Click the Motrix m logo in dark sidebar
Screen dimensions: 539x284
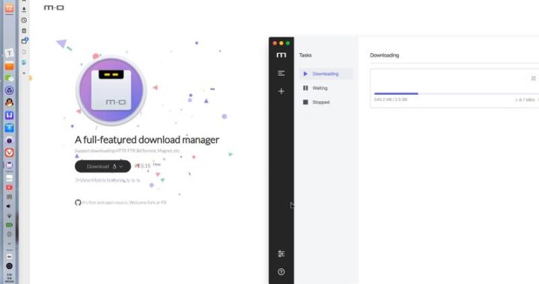click(x=281, y=55)
